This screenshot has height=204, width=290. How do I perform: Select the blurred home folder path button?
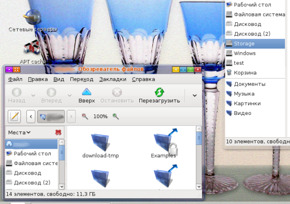tap(51, 116)
